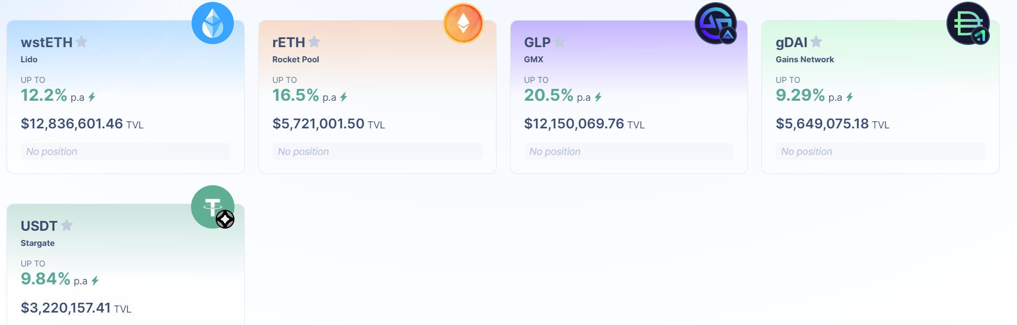Click the USDT Stargate token icon

click(213, 207)
